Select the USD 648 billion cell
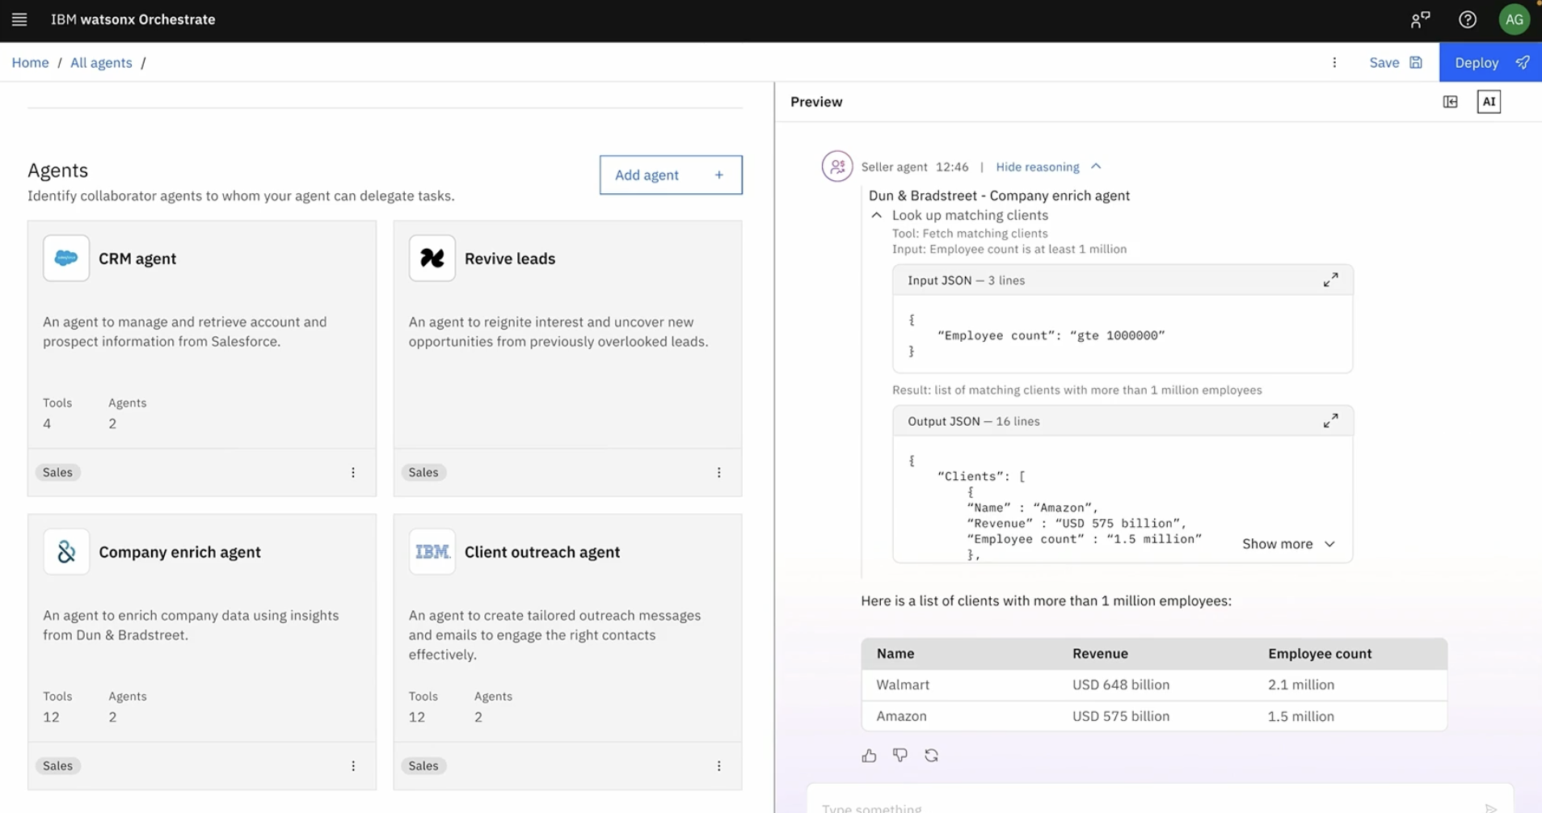This screenshot has width=1542, height=813. [1121, 685]
